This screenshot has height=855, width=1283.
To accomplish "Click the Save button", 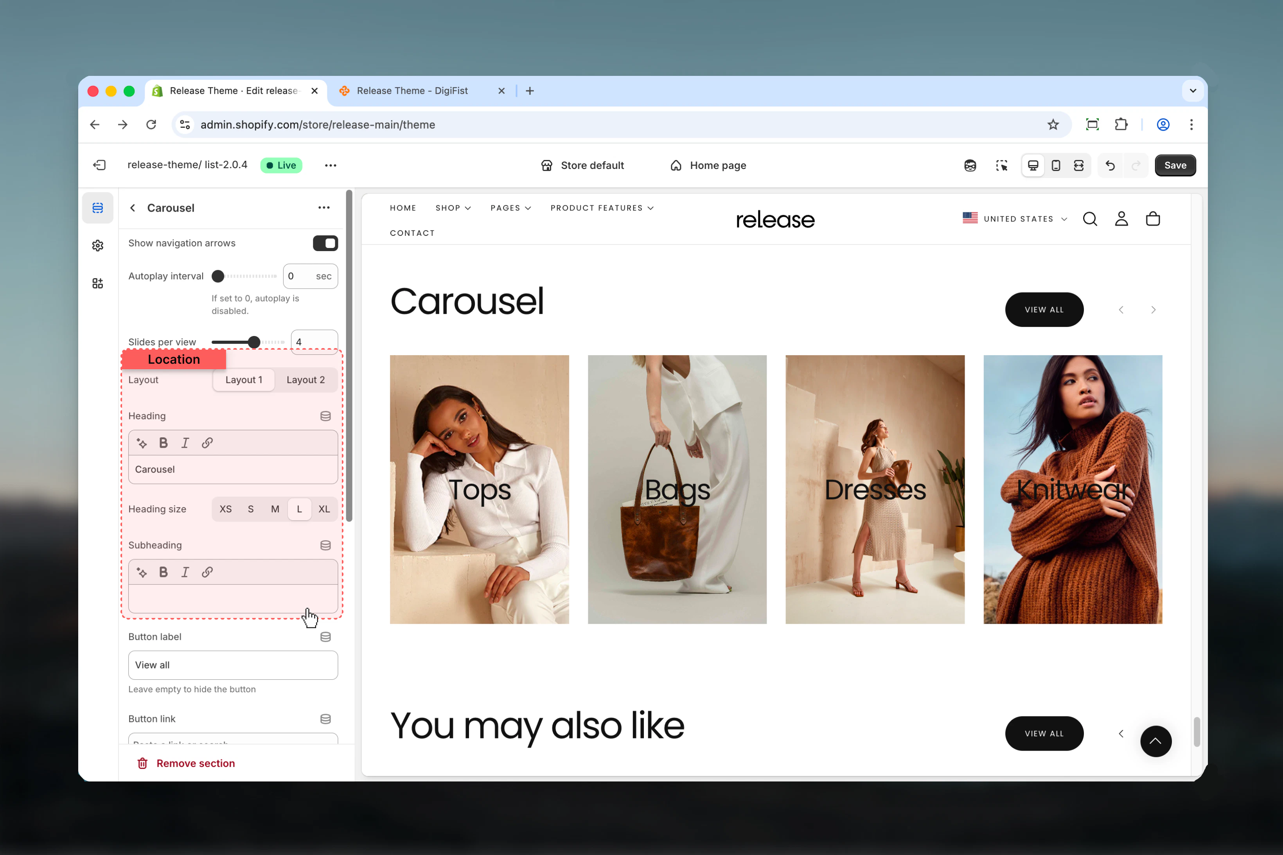I will click(1175, 165).
